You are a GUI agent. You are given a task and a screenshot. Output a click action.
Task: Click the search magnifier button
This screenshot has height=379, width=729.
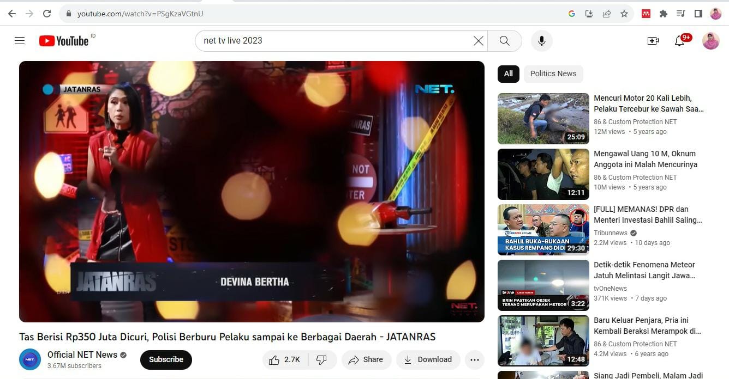click(x=504, y=41)
